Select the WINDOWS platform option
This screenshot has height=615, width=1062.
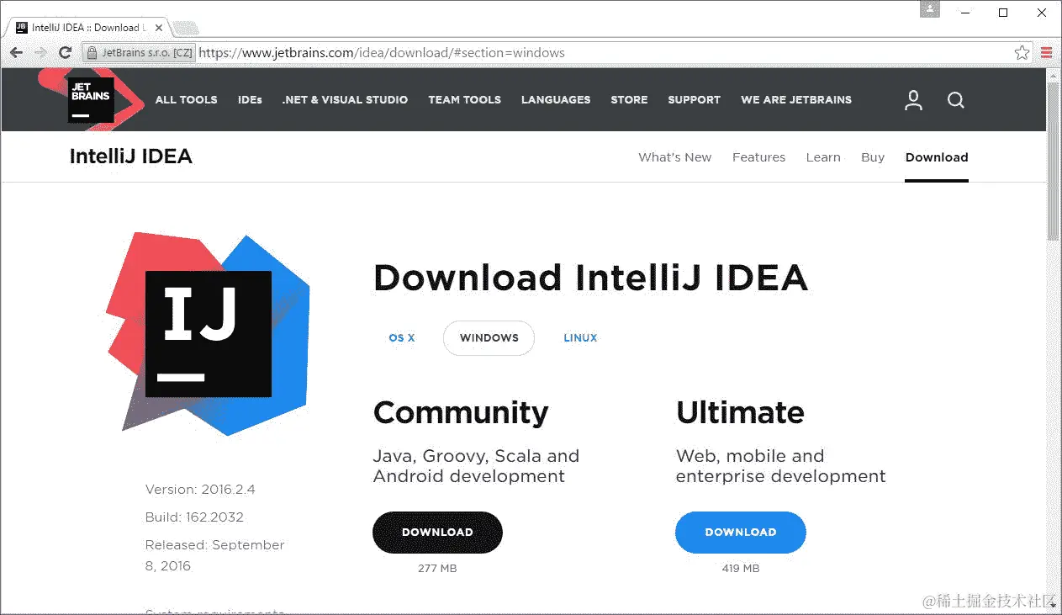coord(489,337)
